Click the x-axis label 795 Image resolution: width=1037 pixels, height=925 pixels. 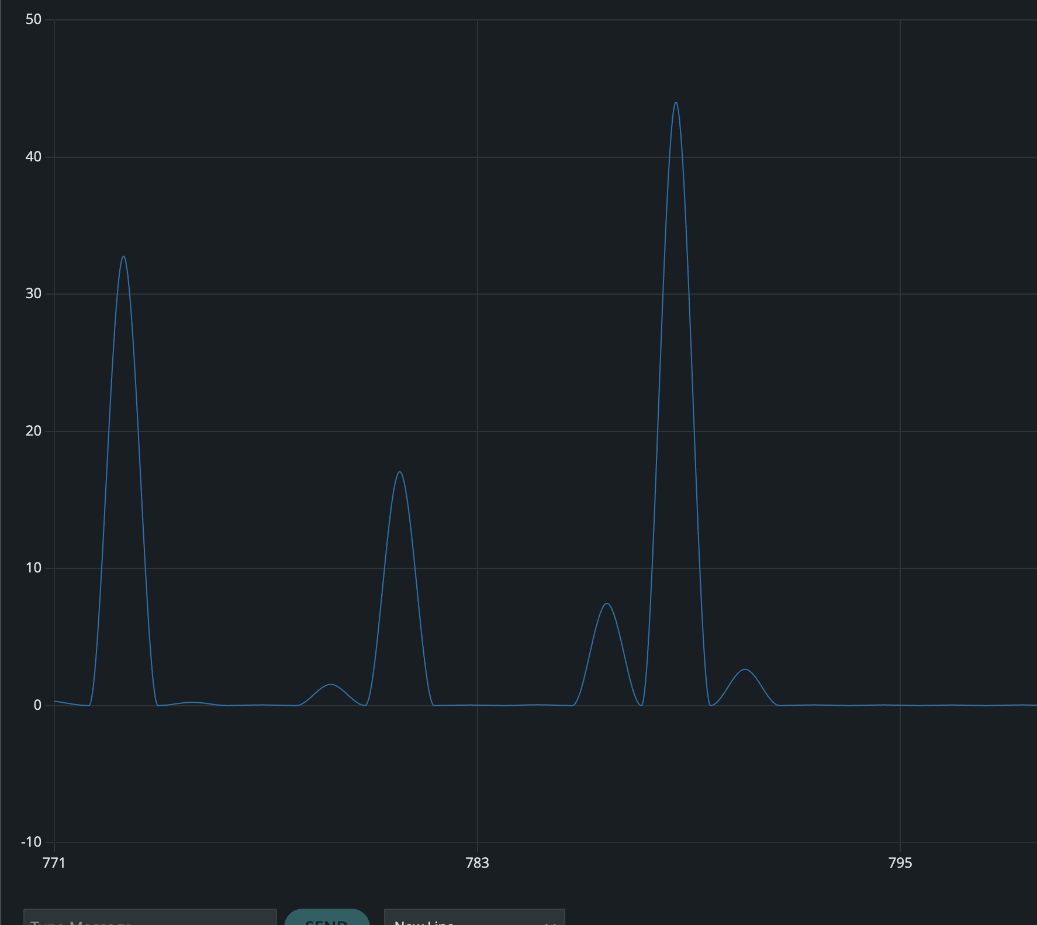900,862
